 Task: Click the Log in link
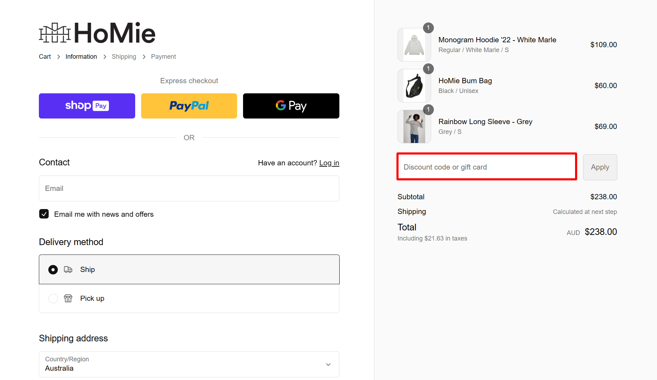329,163
